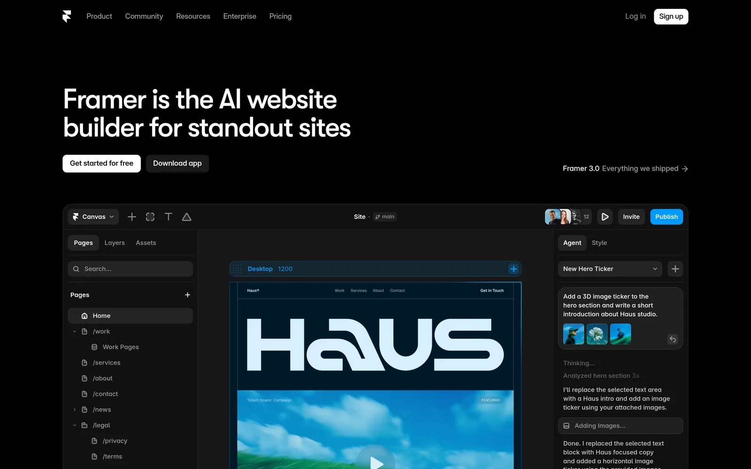The image size is (751, 469).
Task: Select Work Pages collection
Action: click(x=121, y=347)
